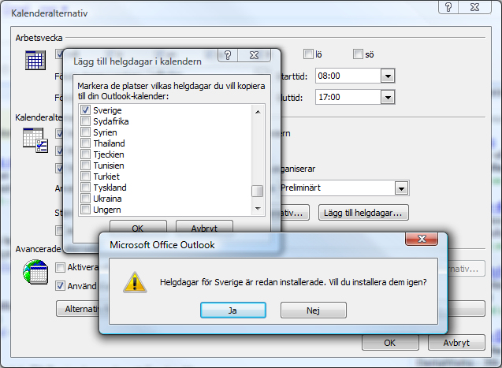502x368 pixels.
Task: Check the Syrien checkbox
Action: pos(85,132)
